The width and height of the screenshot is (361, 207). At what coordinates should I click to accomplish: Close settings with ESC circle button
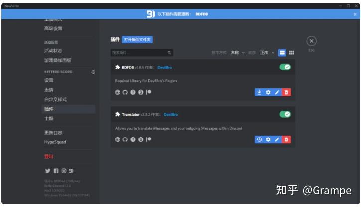(312, 41)
